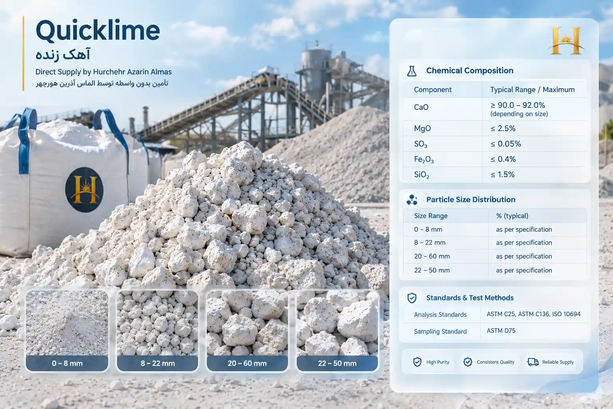Click the Consistent Quality check badge icon
This screenshot has height=409, width=613.
click(x=468, y=362)
